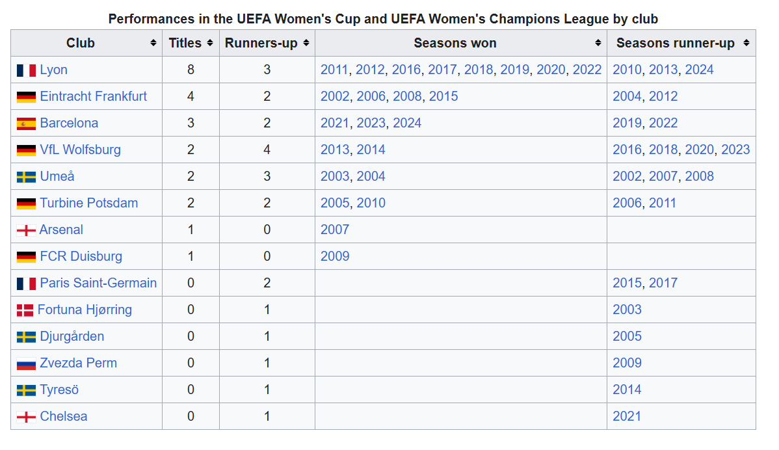The height and width of the screenshot is (450, 779).
Task: Open the VfL Wolfsburg club link
Action: click(x=80, y=150)
